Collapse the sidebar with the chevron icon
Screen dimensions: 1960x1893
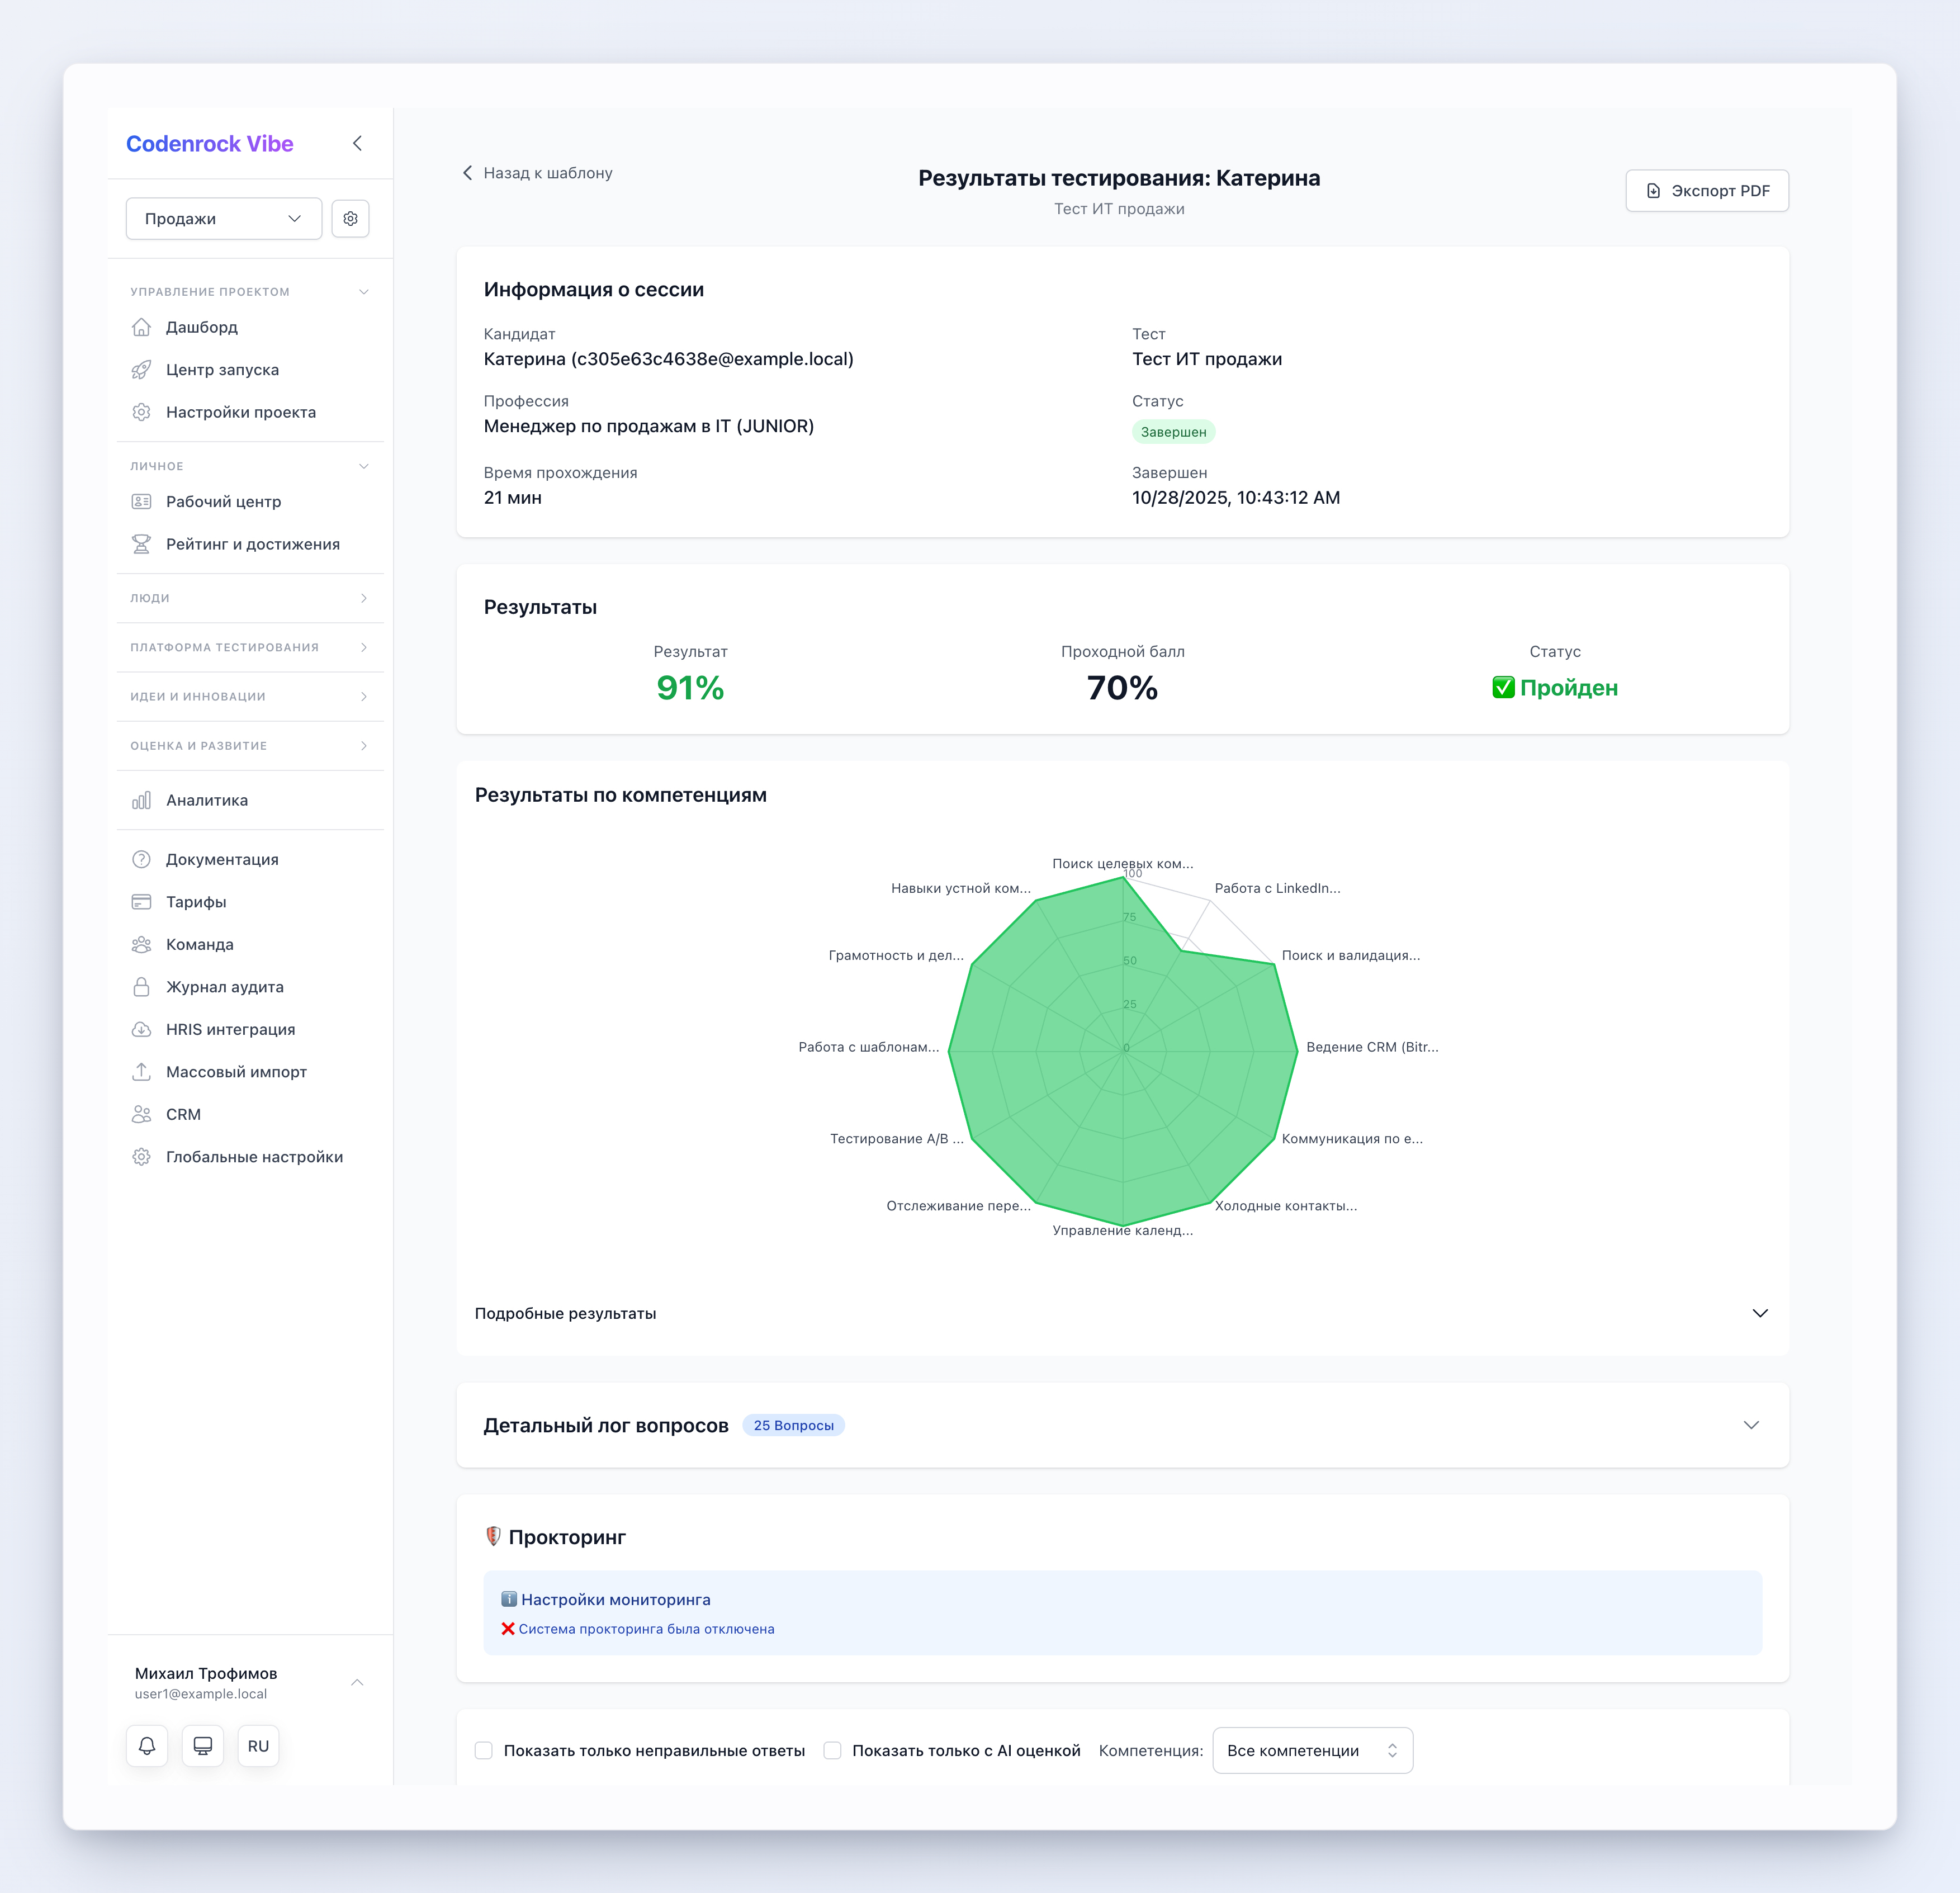(357, 143)
